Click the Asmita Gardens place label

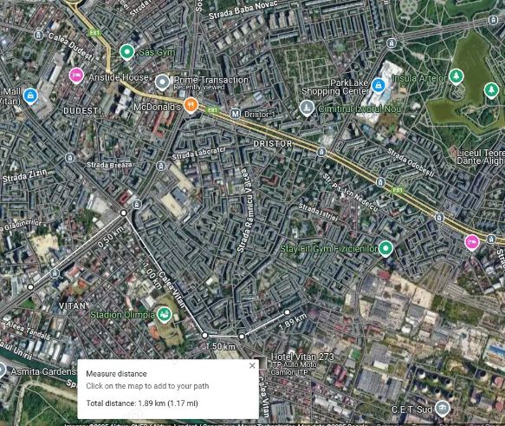click(x=43, y=372)
